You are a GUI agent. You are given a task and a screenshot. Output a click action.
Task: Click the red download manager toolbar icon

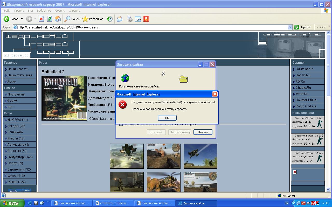coord(146,19)
